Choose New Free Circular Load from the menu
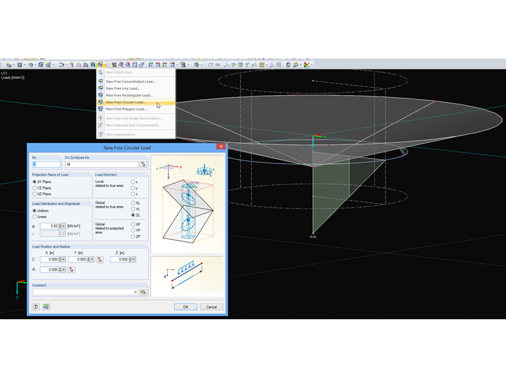The width and height of the screenshot is (506, 379). (136, 102)
